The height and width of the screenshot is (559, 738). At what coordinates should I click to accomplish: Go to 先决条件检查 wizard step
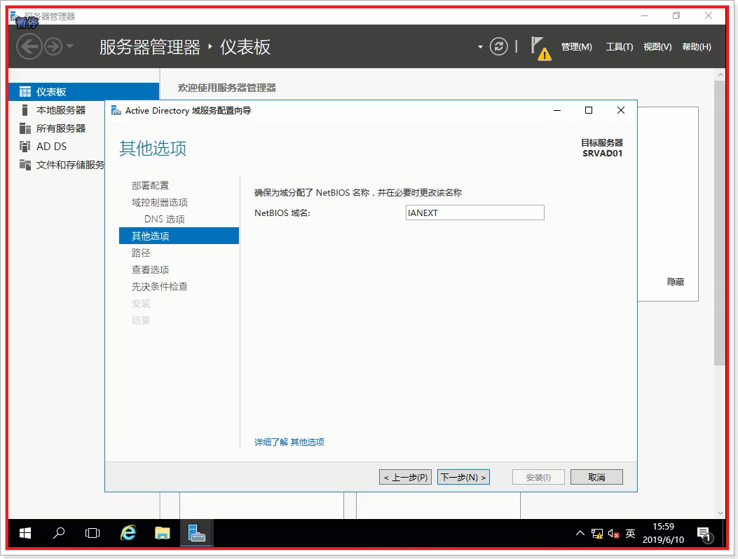coord(160,286)
